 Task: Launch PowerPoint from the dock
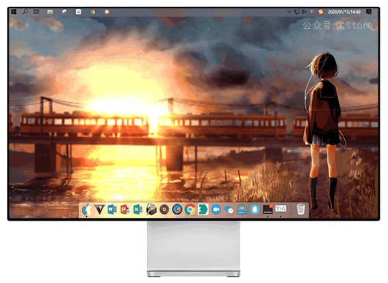(x=125, y=210)
